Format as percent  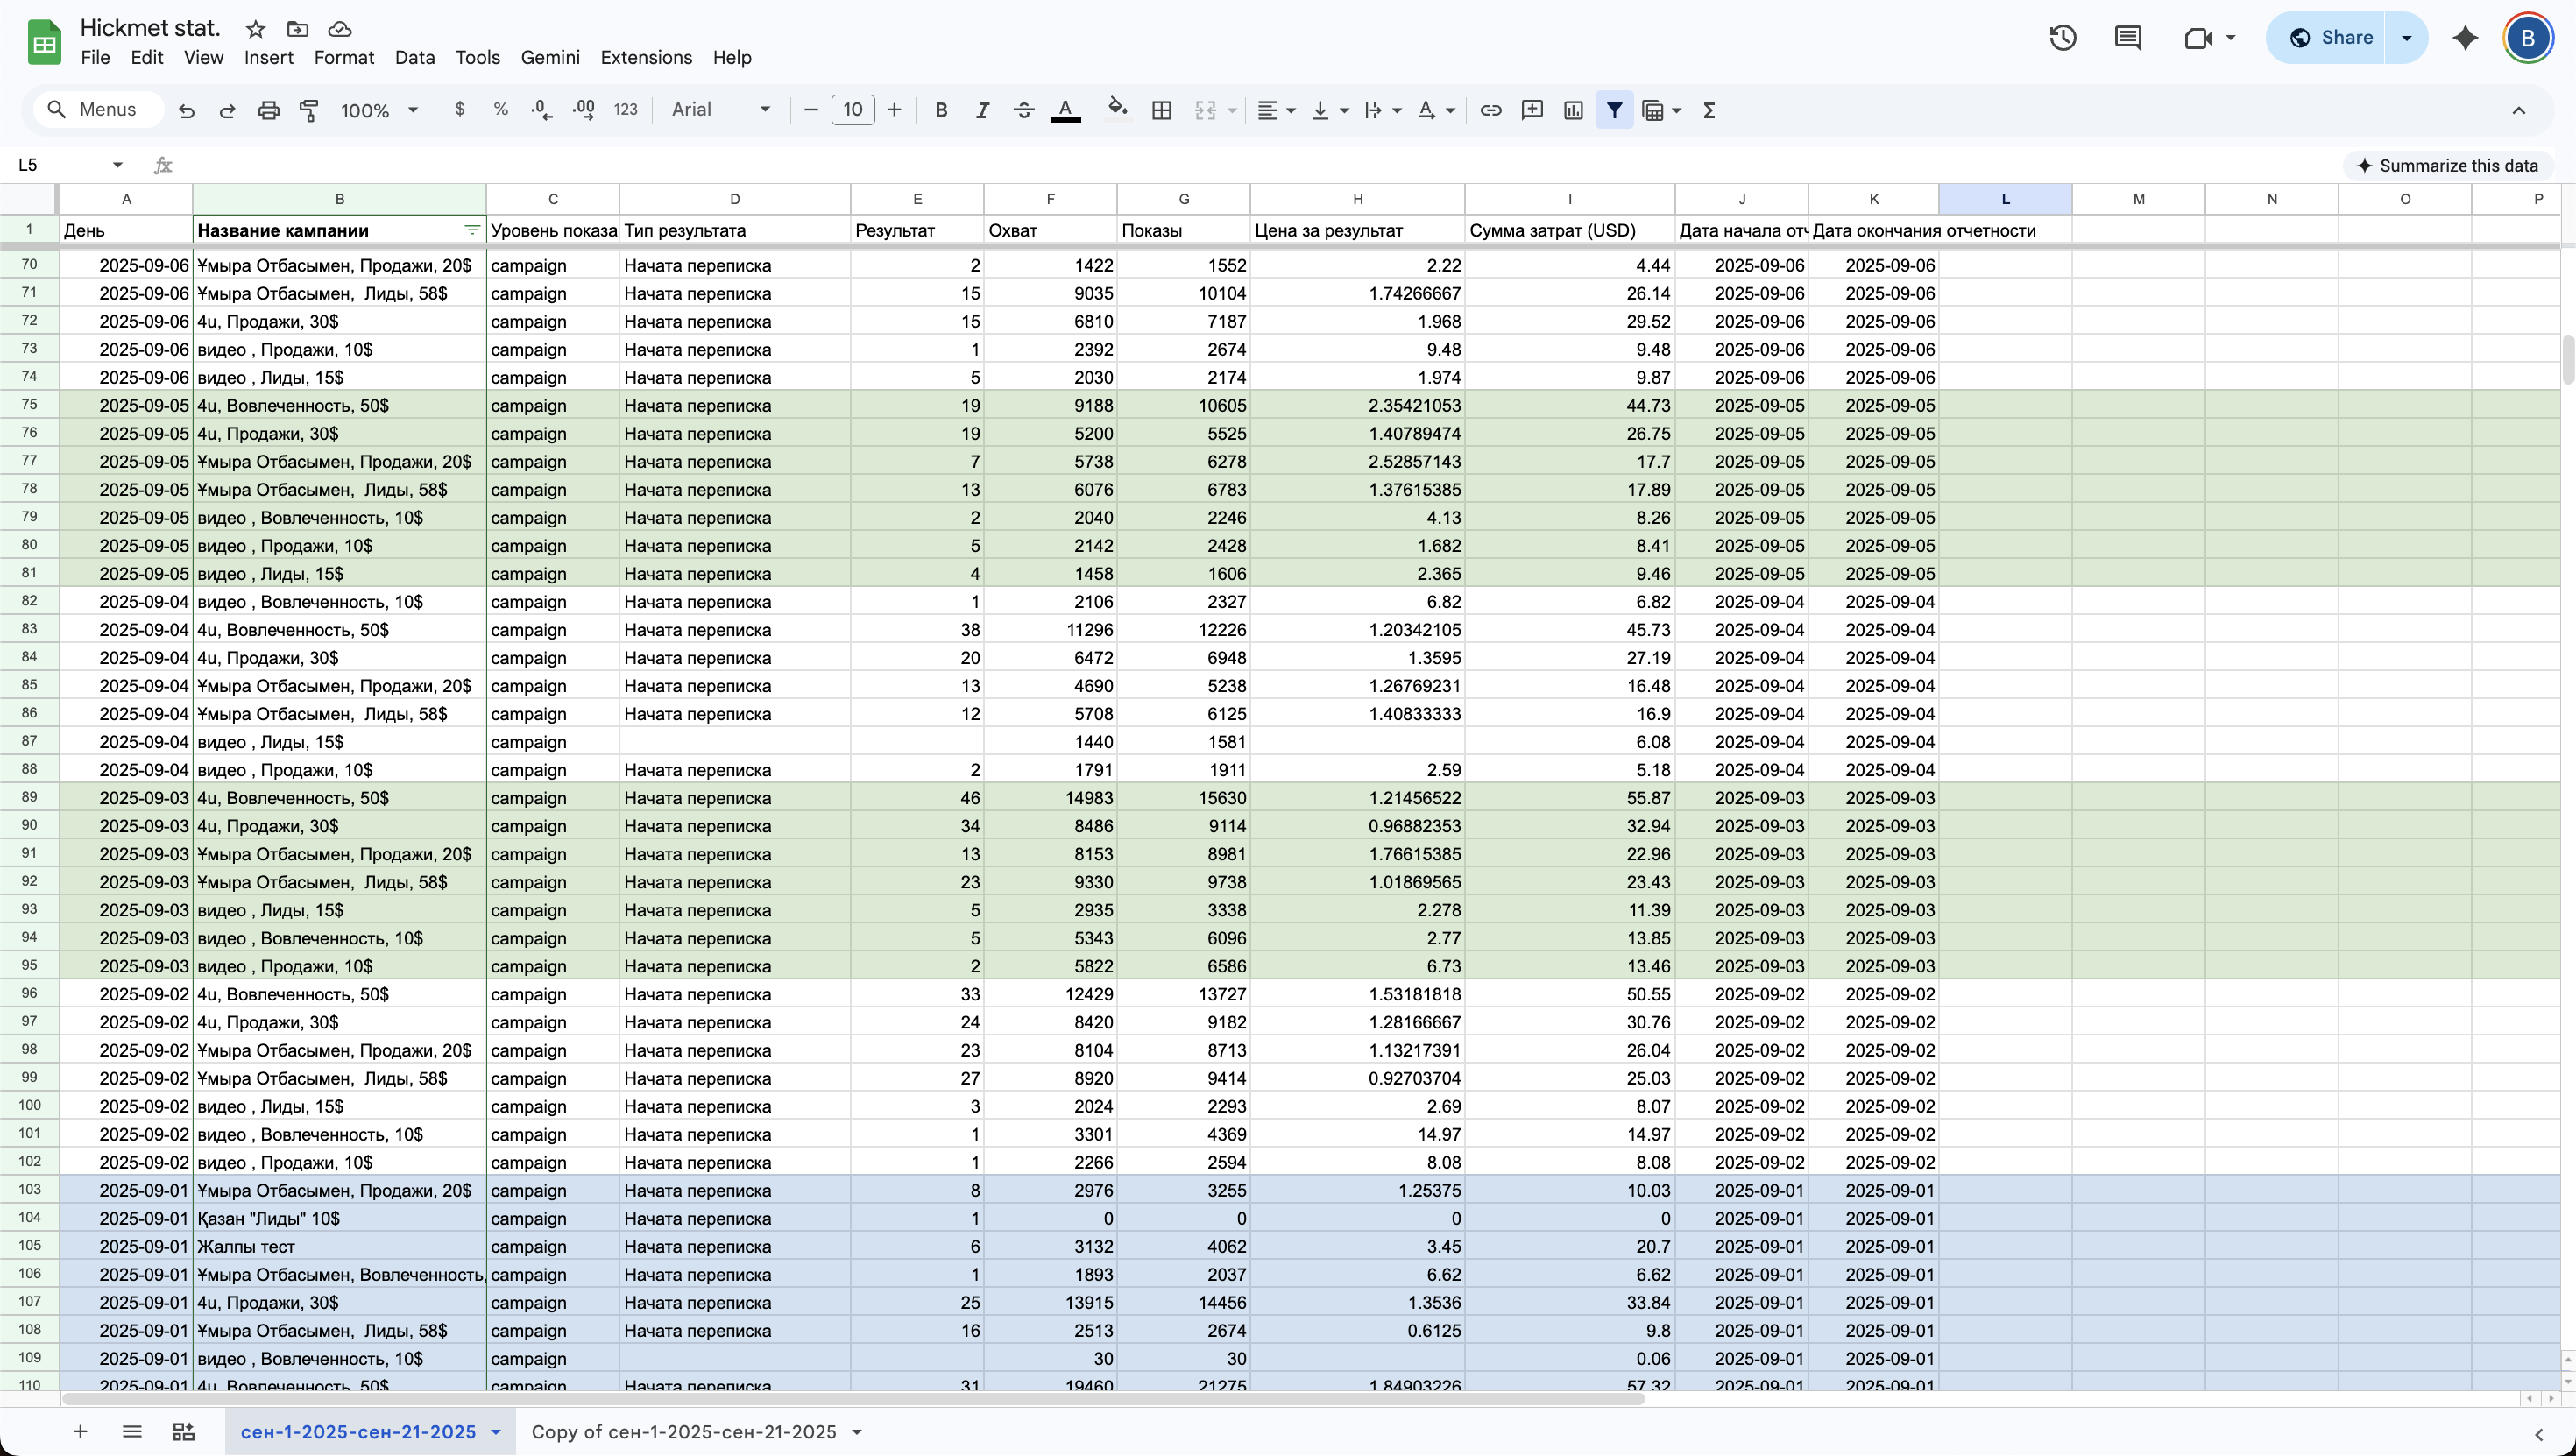501,110
